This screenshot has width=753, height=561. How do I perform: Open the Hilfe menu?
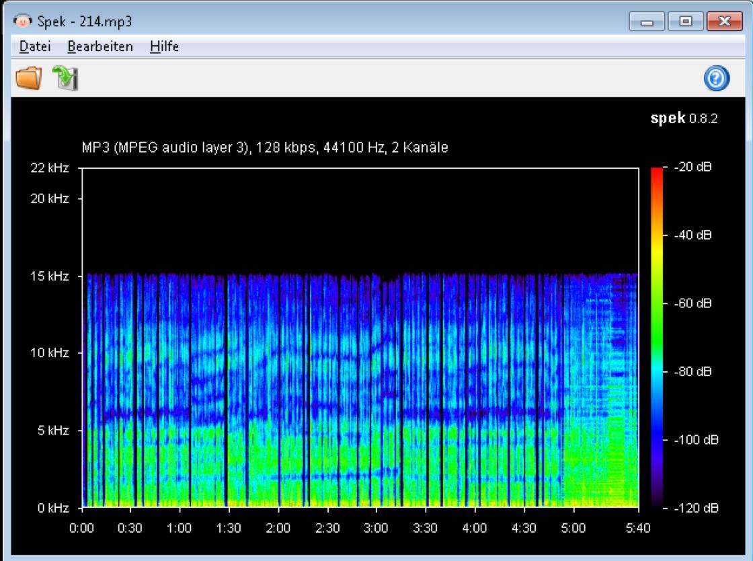[164, 47]
